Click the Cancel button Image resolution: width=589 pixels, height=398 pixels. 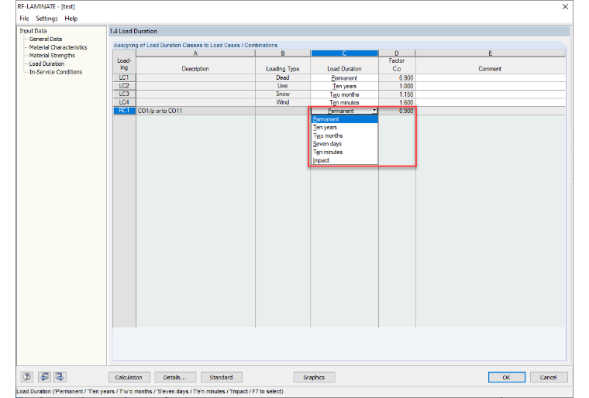(x=549, y=377)
